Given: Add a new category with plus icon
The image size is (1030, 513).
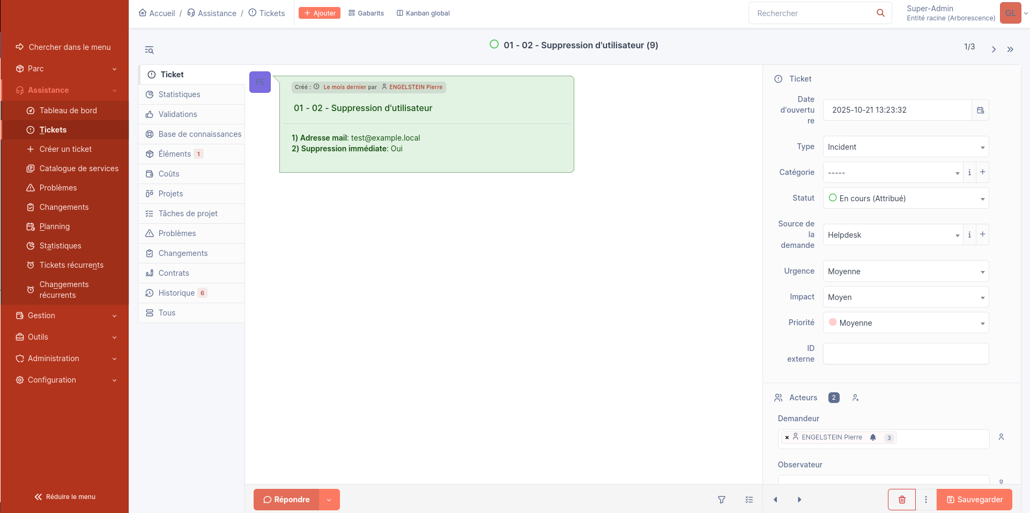Looking at the screenshot, I should tap(982, 172).
